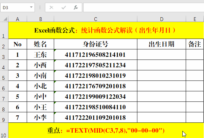
Task: Select column C header
Action: [x=96, y=19]
